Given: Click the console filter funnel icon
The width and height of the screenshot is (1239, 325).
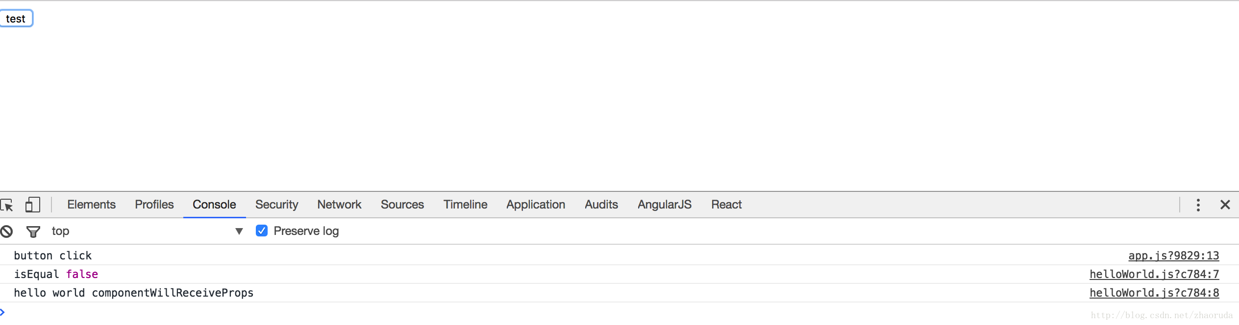Looking at the screenshot, I should pos(33,231).
